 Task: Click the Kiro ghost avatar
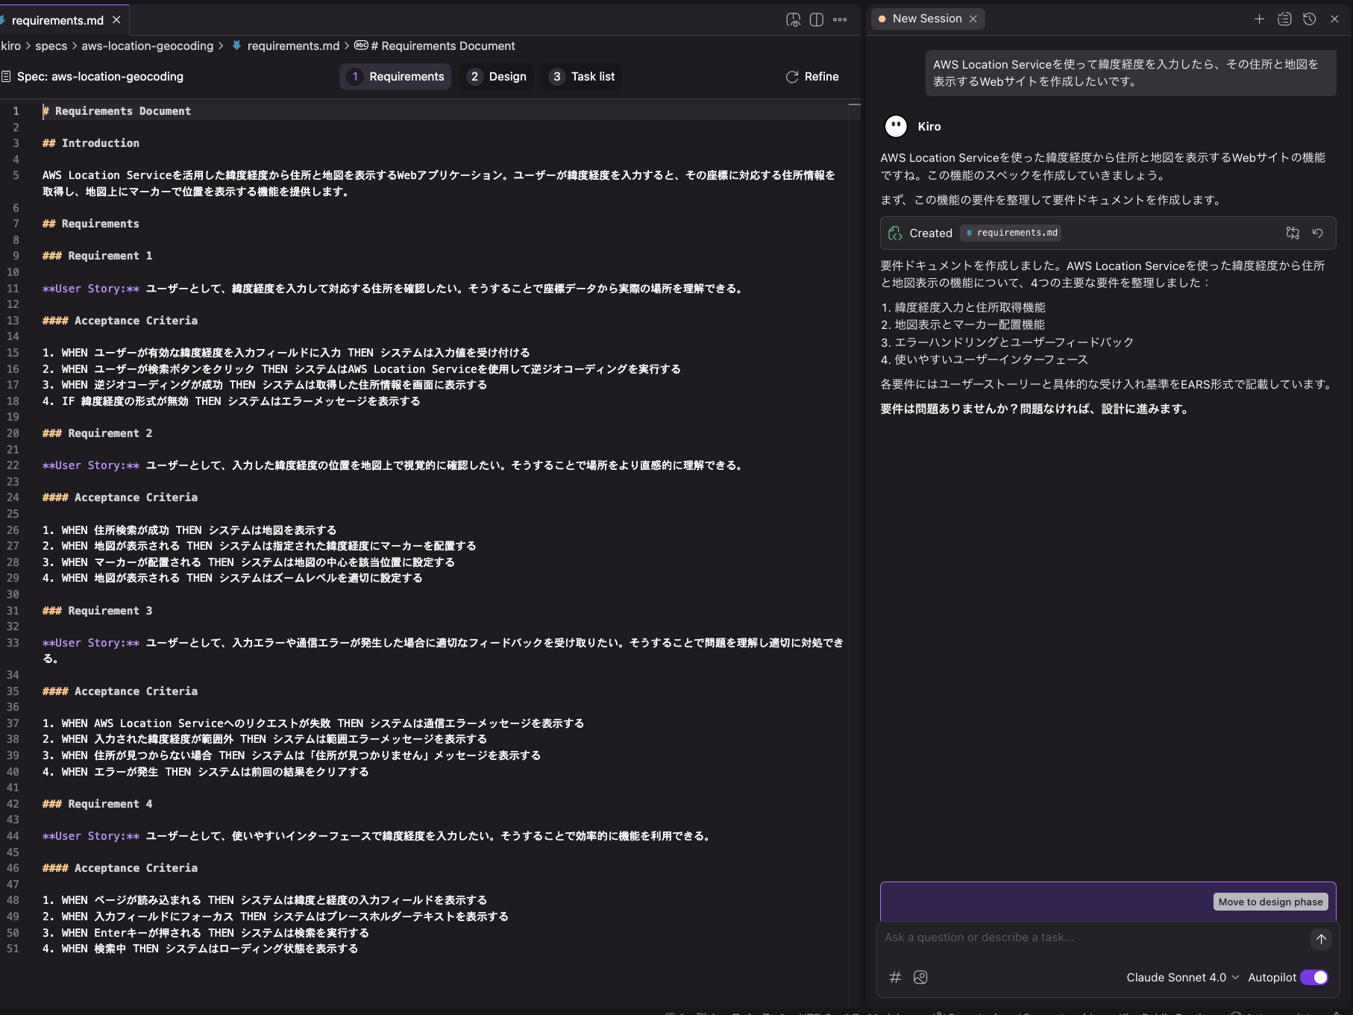(896, 126)
